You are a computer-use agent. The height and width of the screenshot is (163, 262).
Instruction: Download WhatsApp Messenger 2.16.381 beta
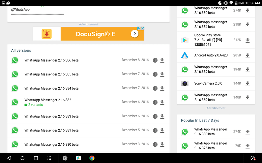pos(162,130)
